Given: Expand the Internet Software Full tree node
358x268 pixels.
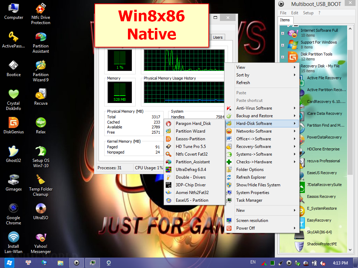Looking at the screenshot, I should (282, 33).
